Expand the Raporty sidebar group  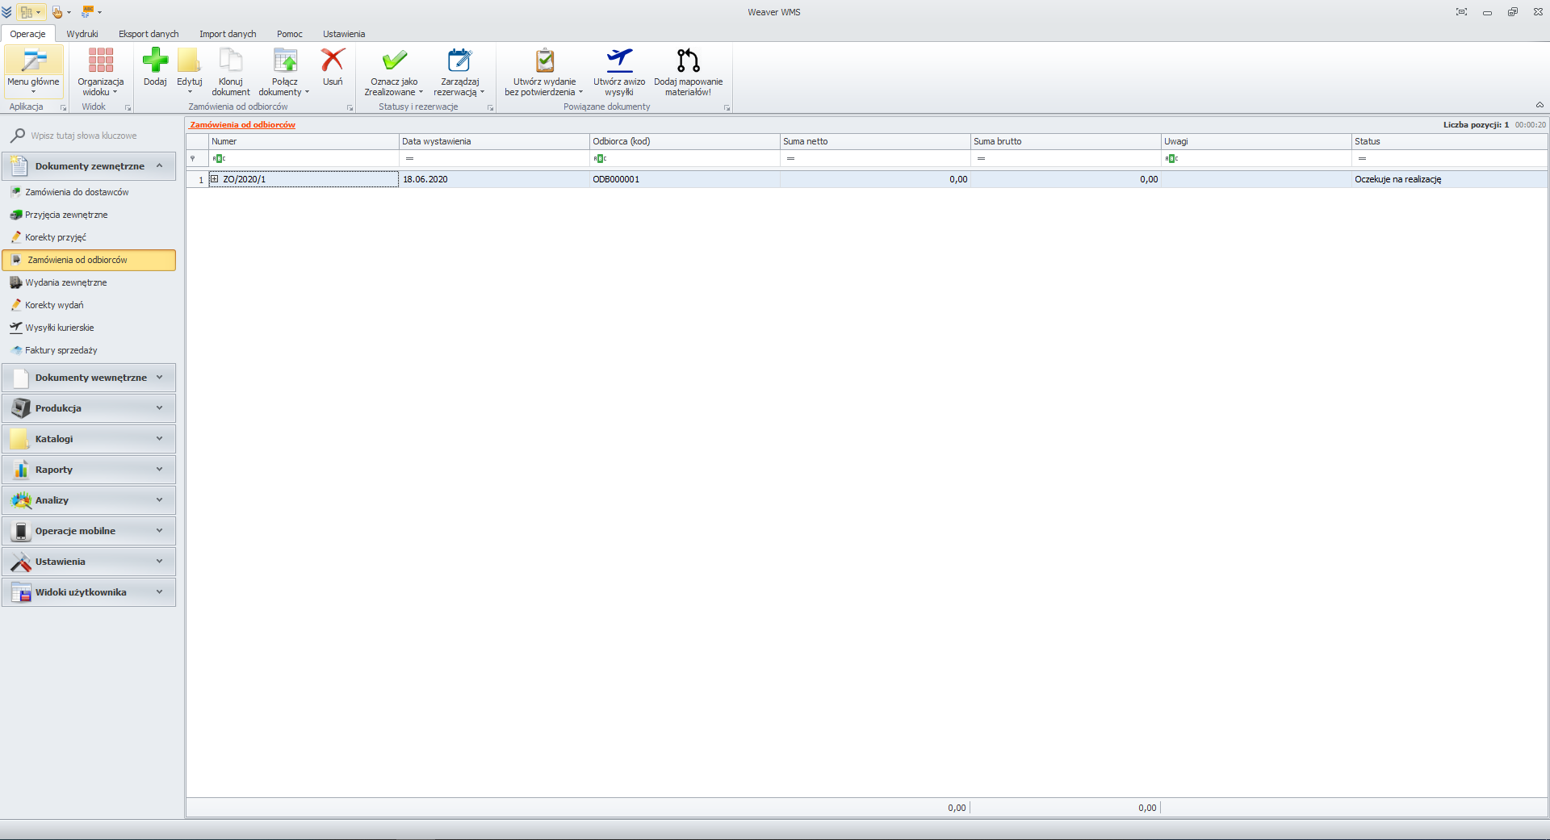point(89,470)
